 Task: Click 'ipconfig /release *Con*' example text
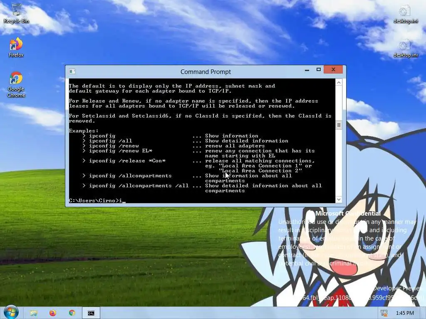point(127,161)
